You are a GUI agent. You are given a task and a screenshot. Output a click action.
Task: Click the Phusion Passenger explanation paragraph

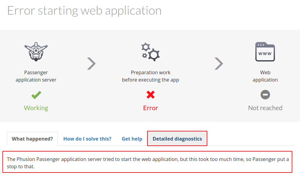coord(148,163)
